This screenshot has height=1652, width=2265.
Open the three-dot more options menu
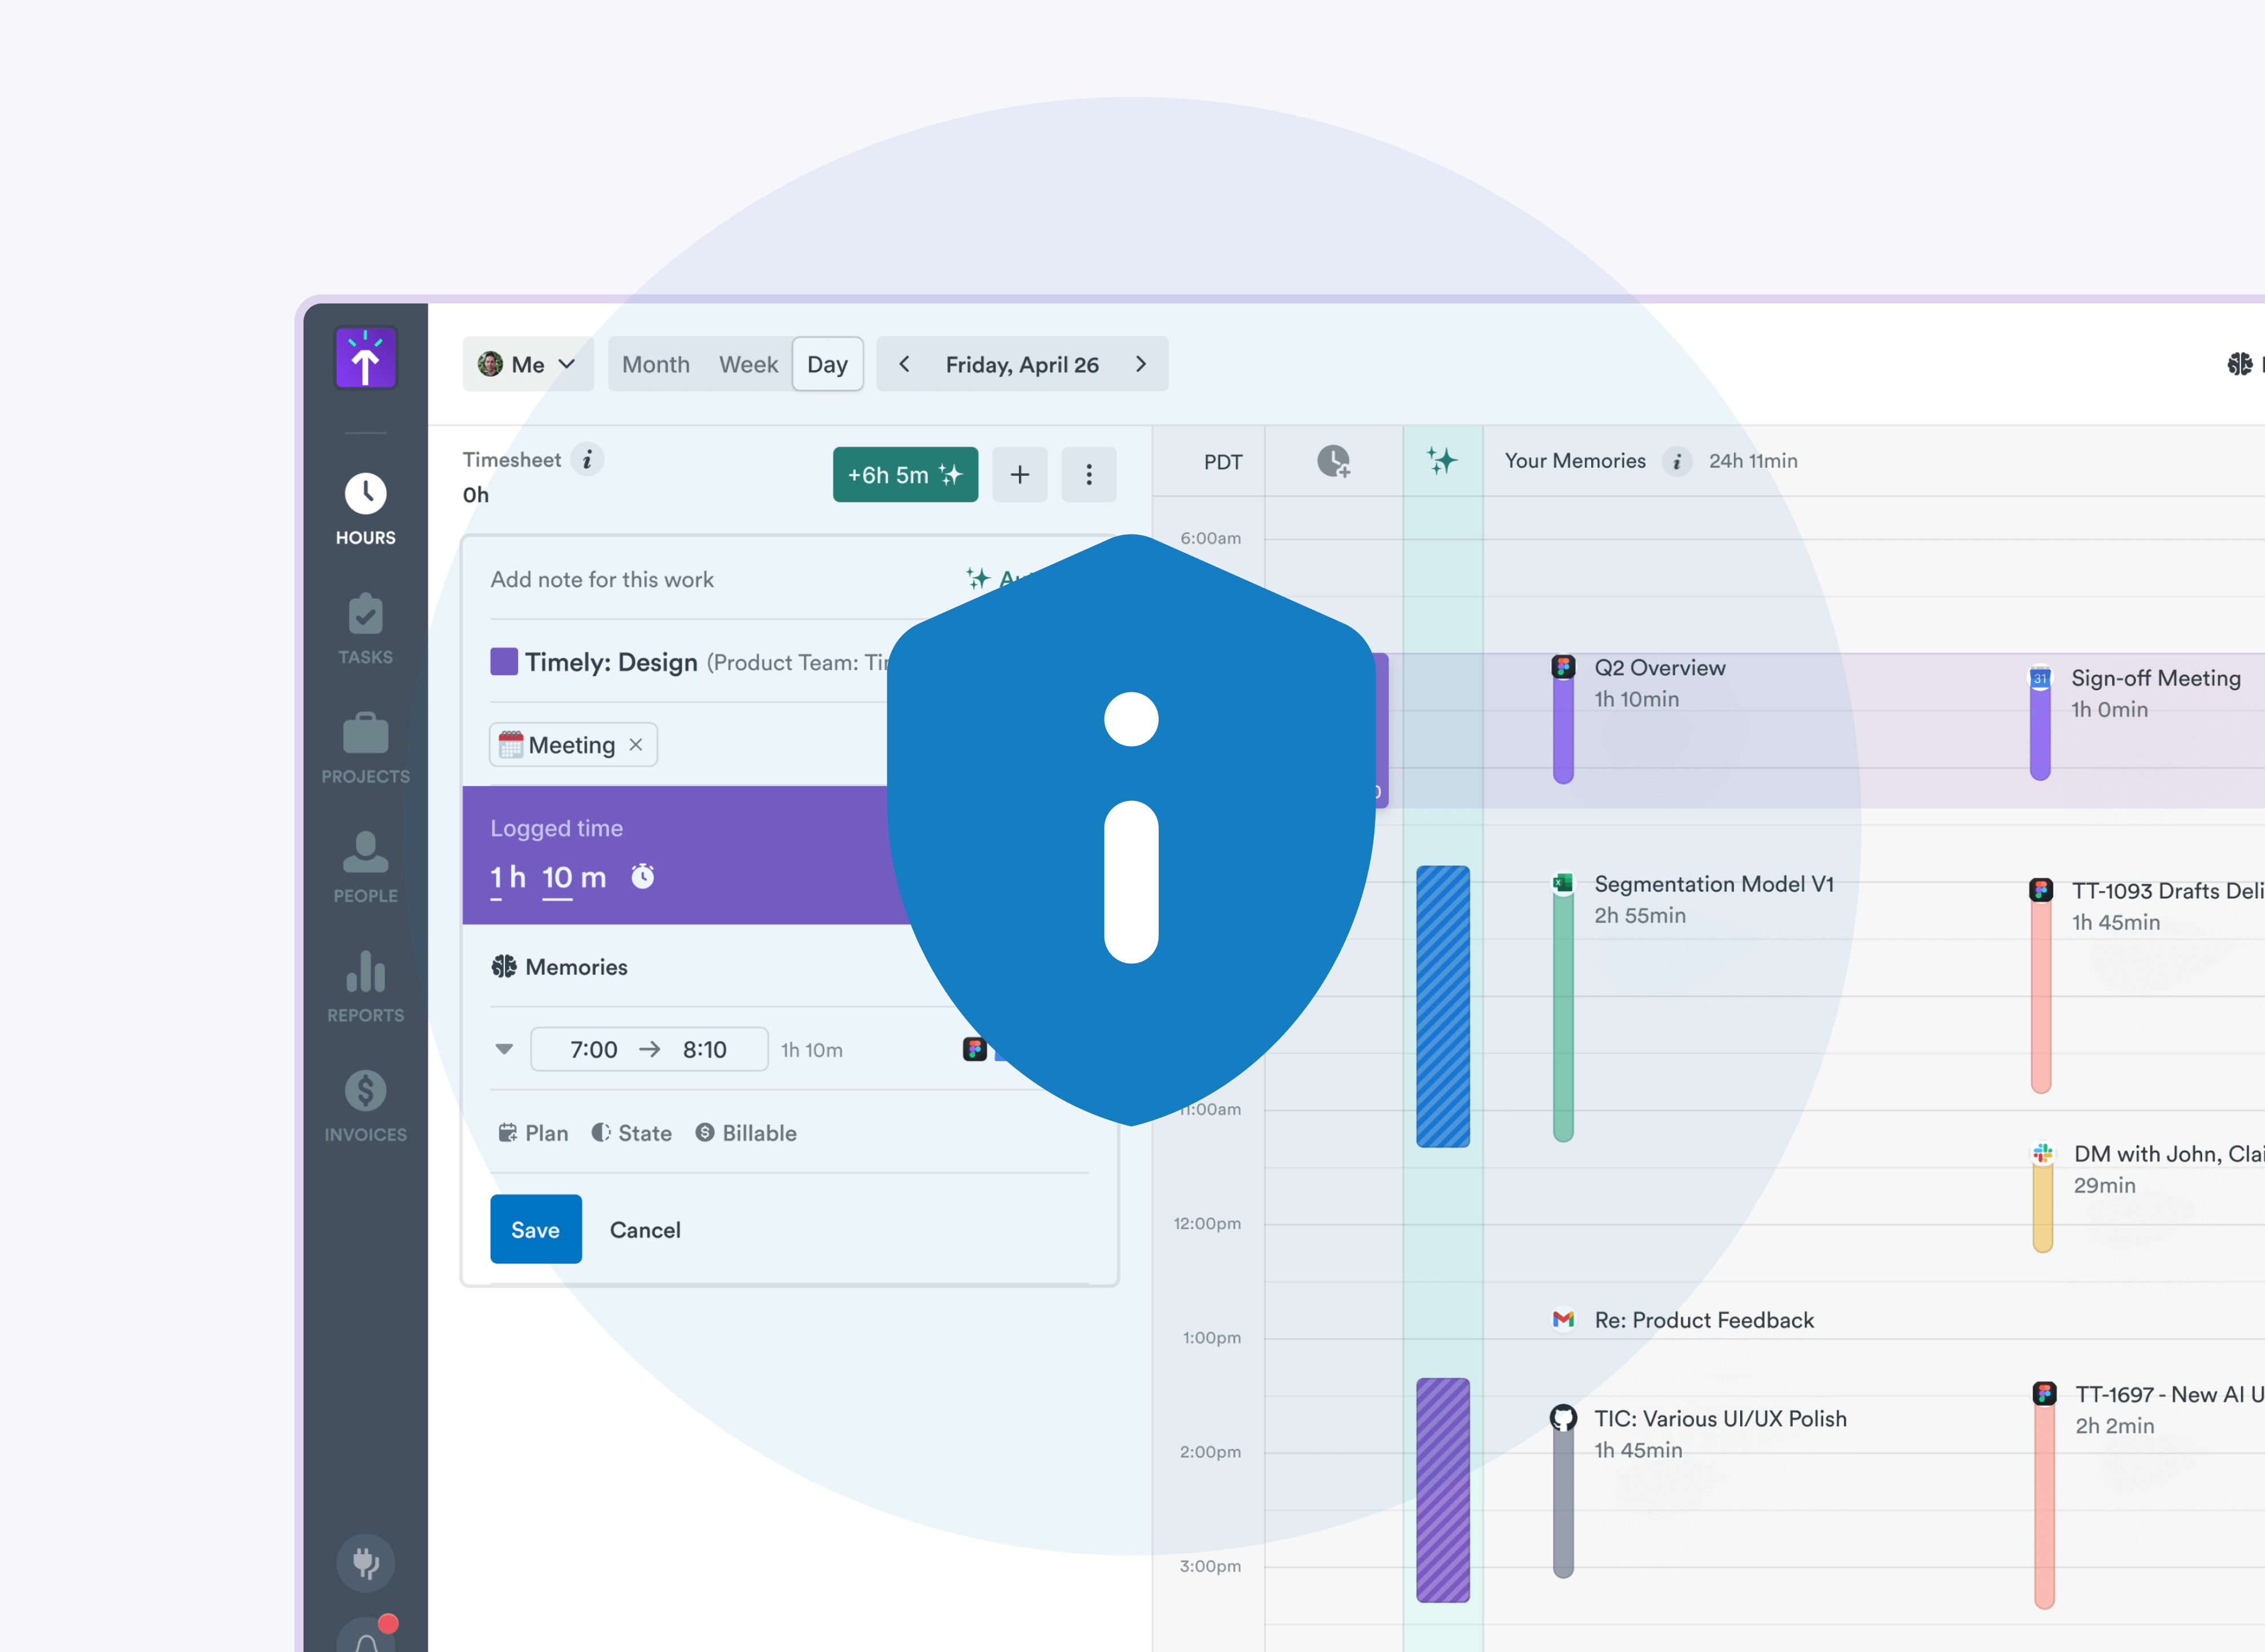click(1088, 475)
